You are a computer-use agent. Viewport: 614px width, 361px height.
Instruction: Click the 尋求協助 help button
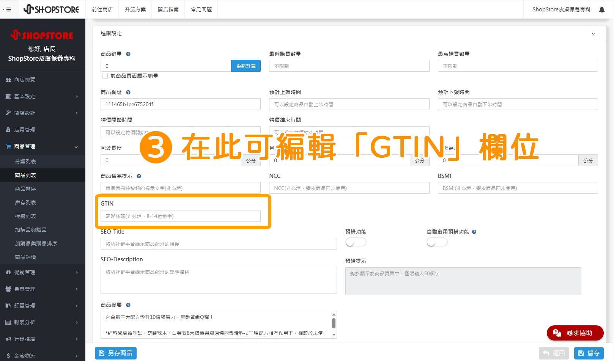coord(575,333)
